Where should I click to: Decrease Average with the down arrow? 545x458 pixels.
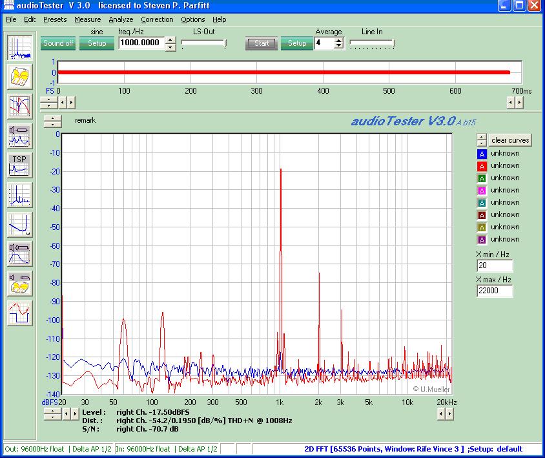click(x=339, y=47)
